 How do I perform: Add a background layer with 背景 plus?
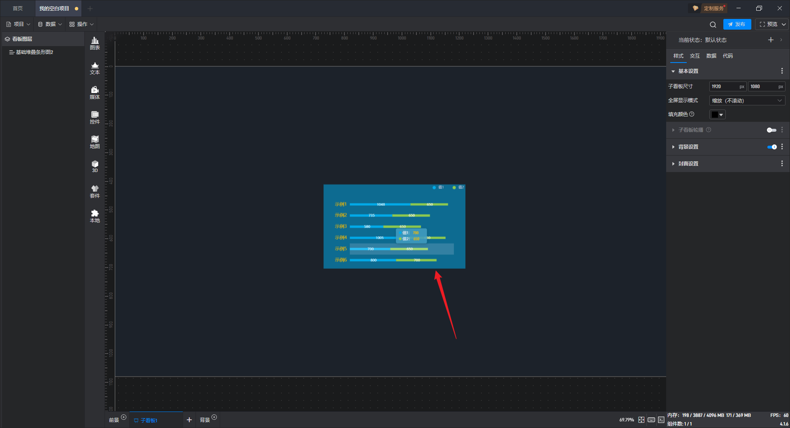(x=214, y=417)
